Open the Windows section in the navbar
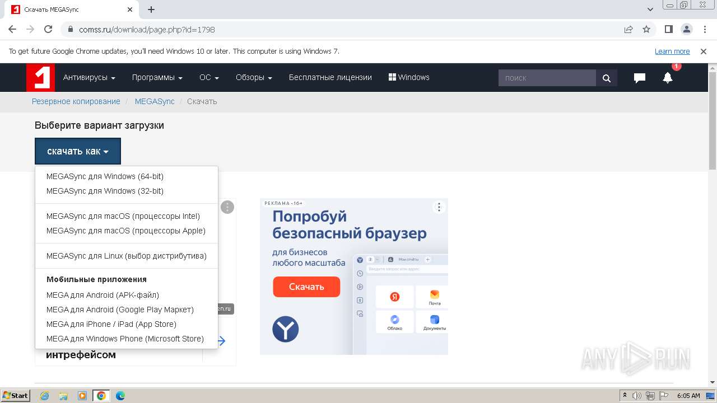Screen dimensions: 717x403 click(409, 77)
